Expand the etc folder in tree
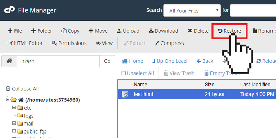The height and width of the screenshot is (138, 276). (x=14, y=108)
